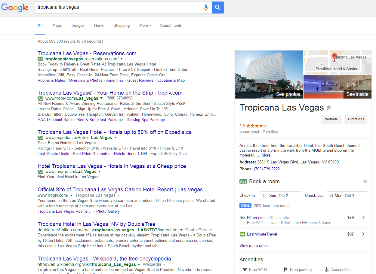Image resolution: width=376 pixels, height=274 pixels.
Task: Click the Directions button
Action: [x=356, y=119]
